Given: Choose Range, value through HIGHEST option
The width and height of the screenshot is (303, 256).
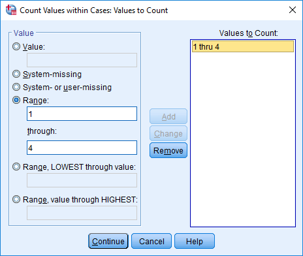Looking at the screenshot, I should pyautogui.click(x=16, y=199).
